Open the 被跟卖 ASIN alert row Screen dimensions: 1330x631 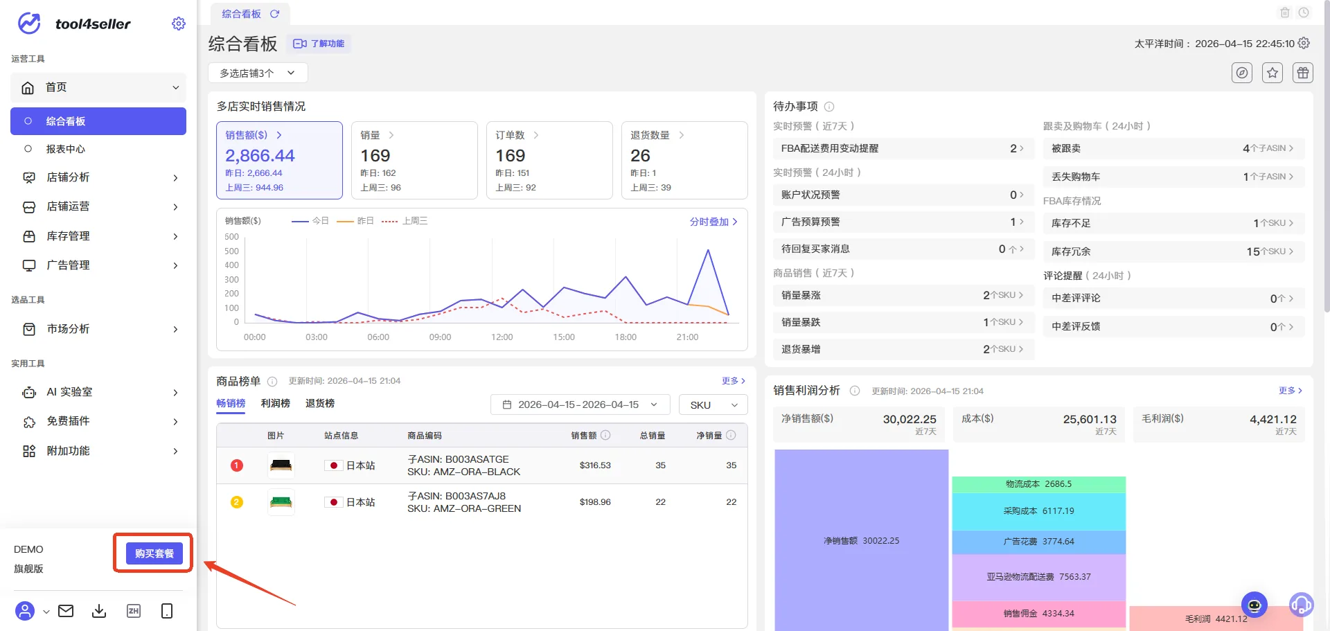pyautogui.click(x=1173, y=148)
